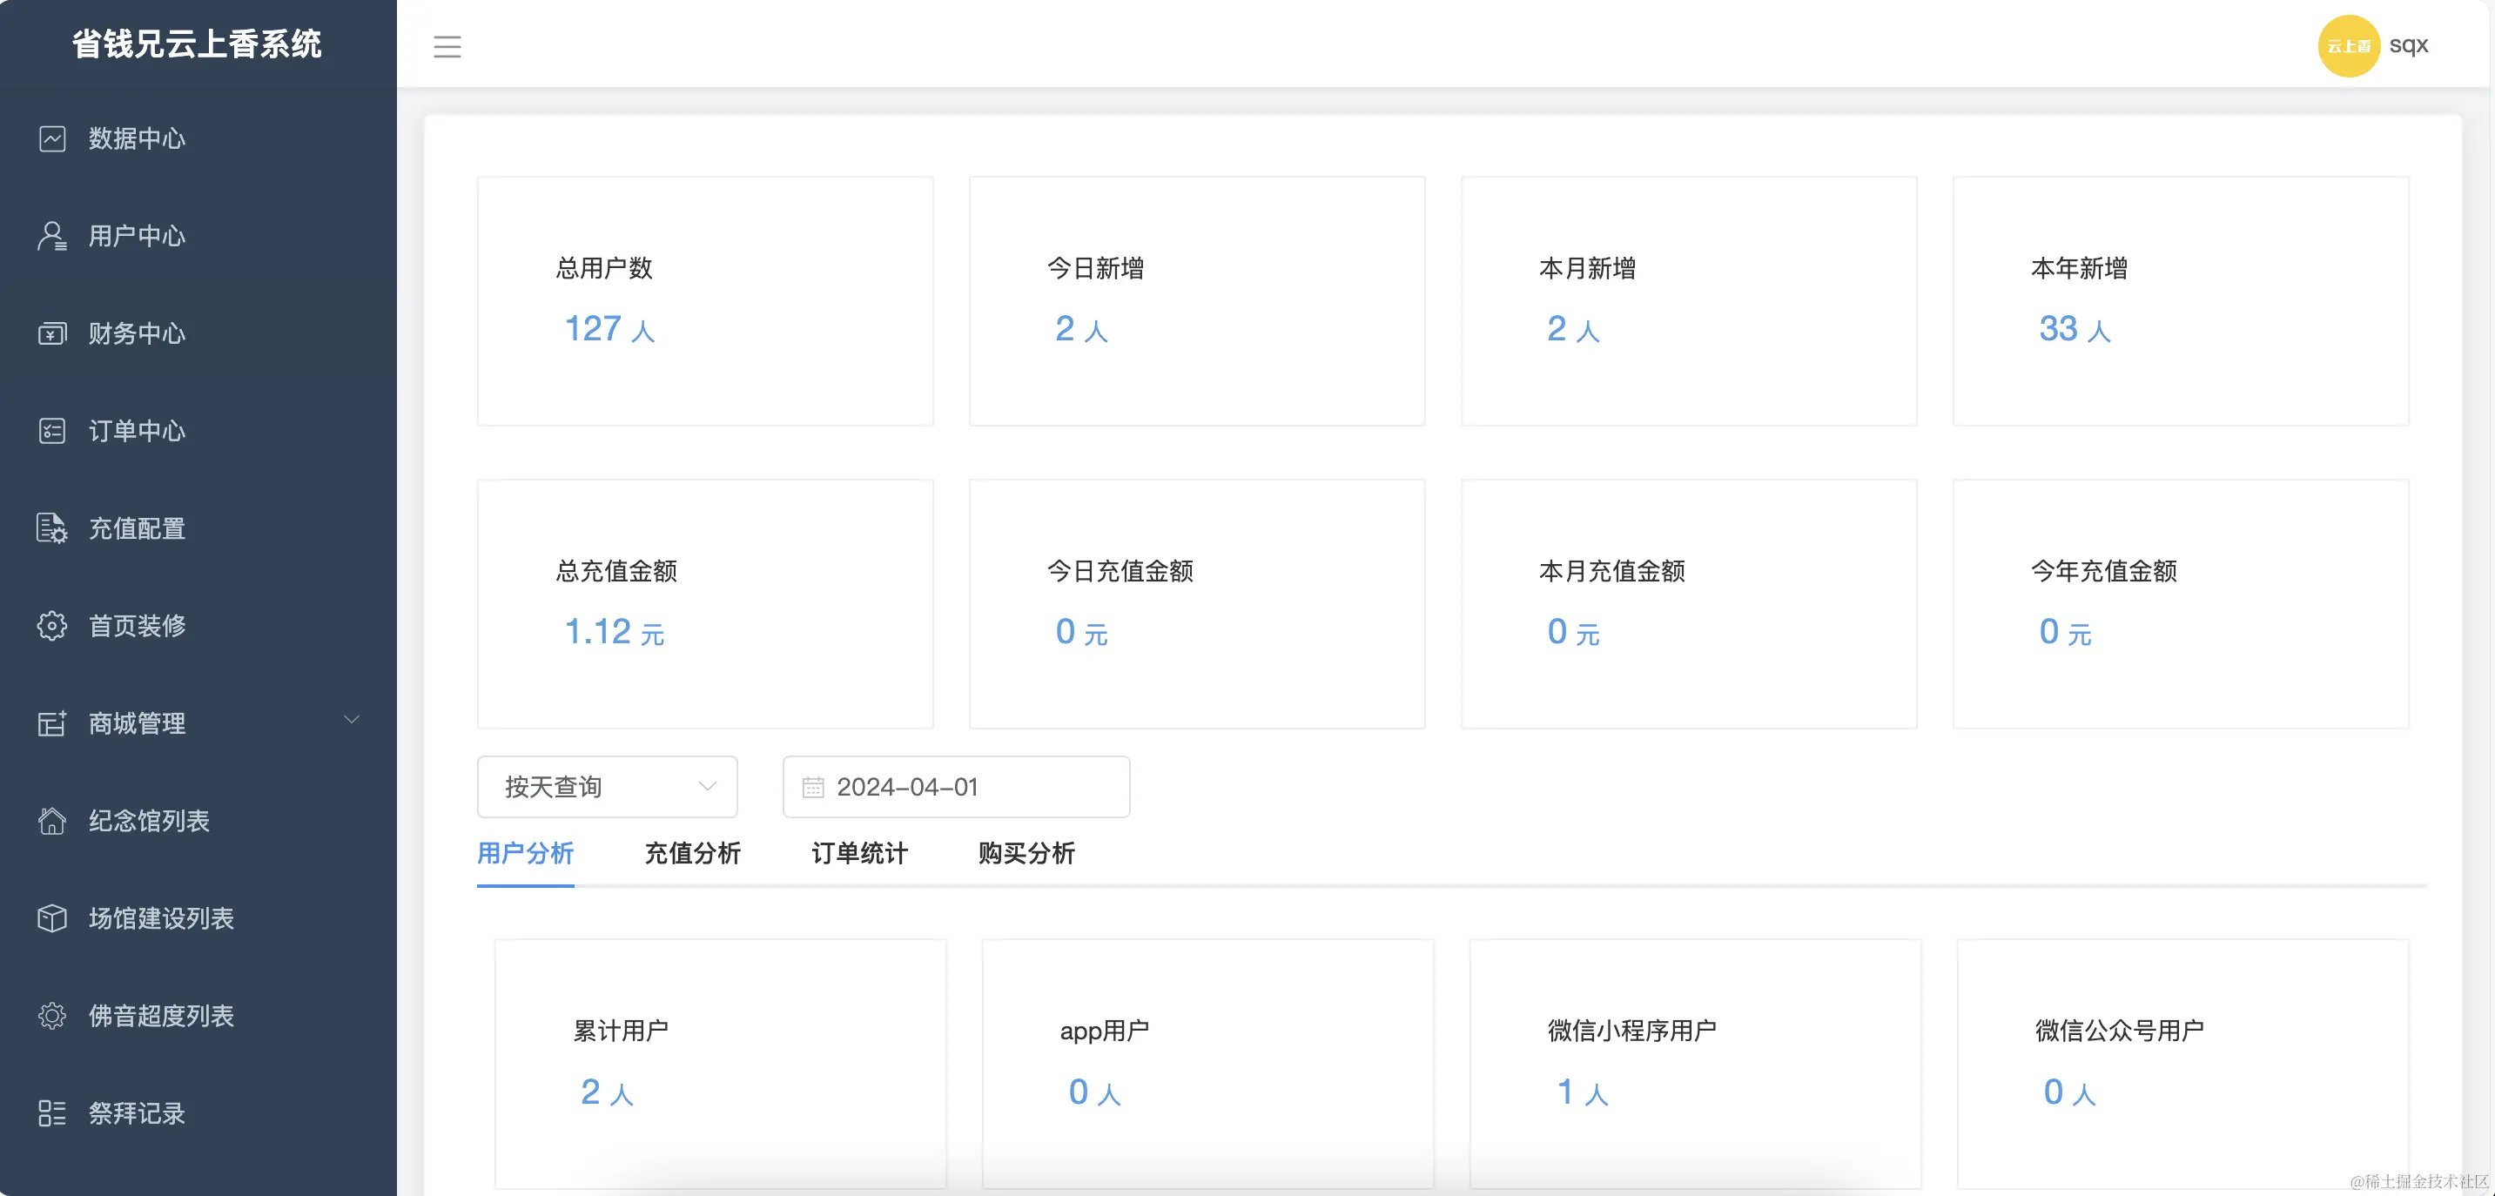This screenshot has width=2495, height=1196.
Task: Click the 佛音超度列表 menu item
Action: point(161,1016)
